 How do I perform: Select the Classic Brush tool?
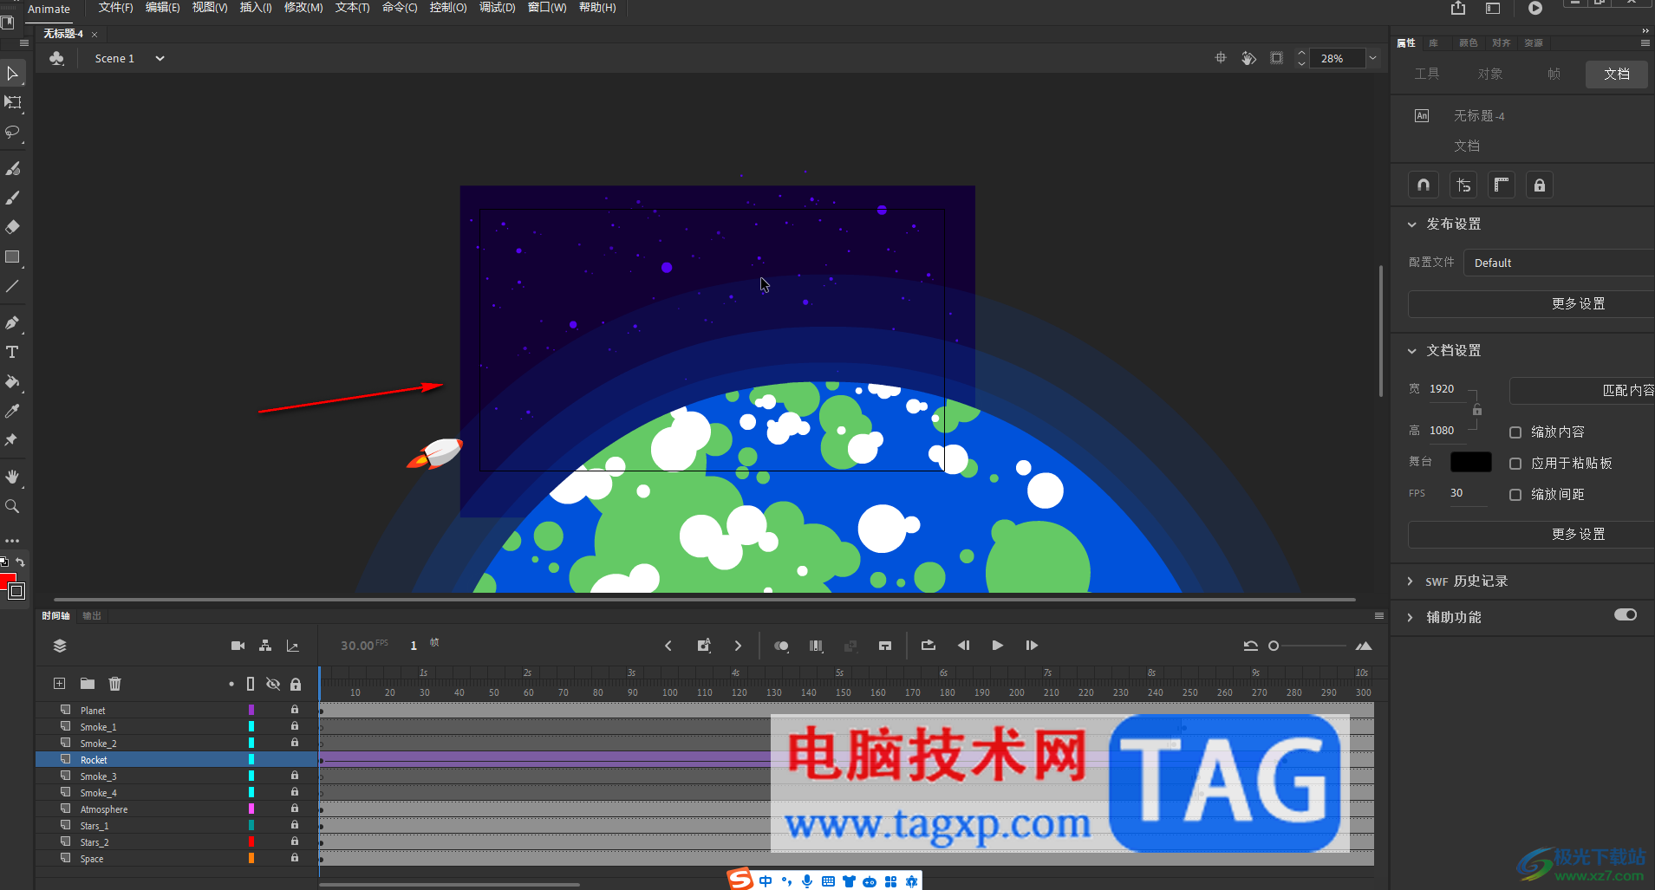(12, 198)
